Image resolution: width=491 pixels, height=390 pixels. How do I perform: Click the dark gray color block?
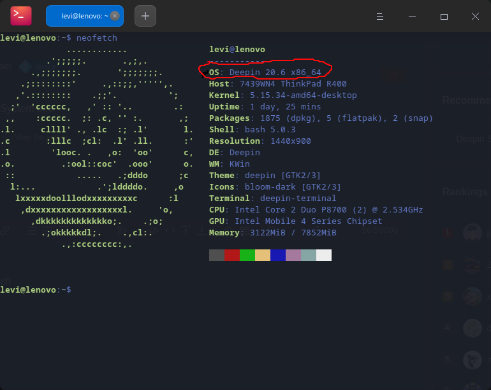coord(217,255)
